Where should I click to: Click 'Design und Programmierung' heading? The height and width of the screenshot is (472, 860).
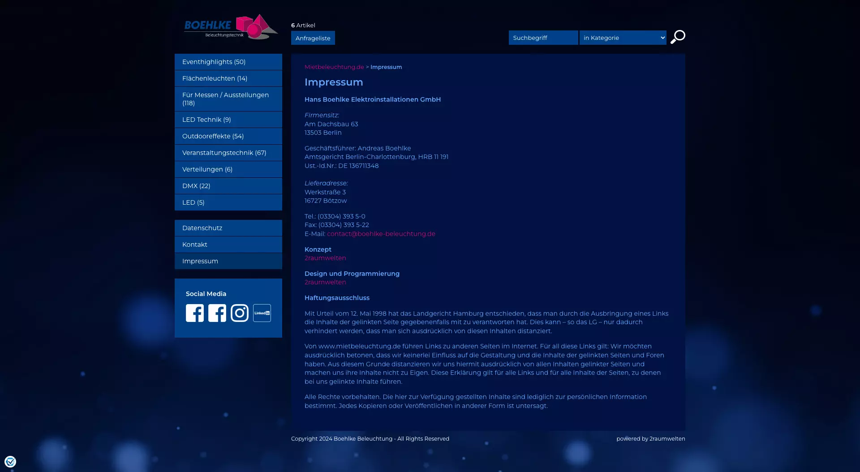352,274
